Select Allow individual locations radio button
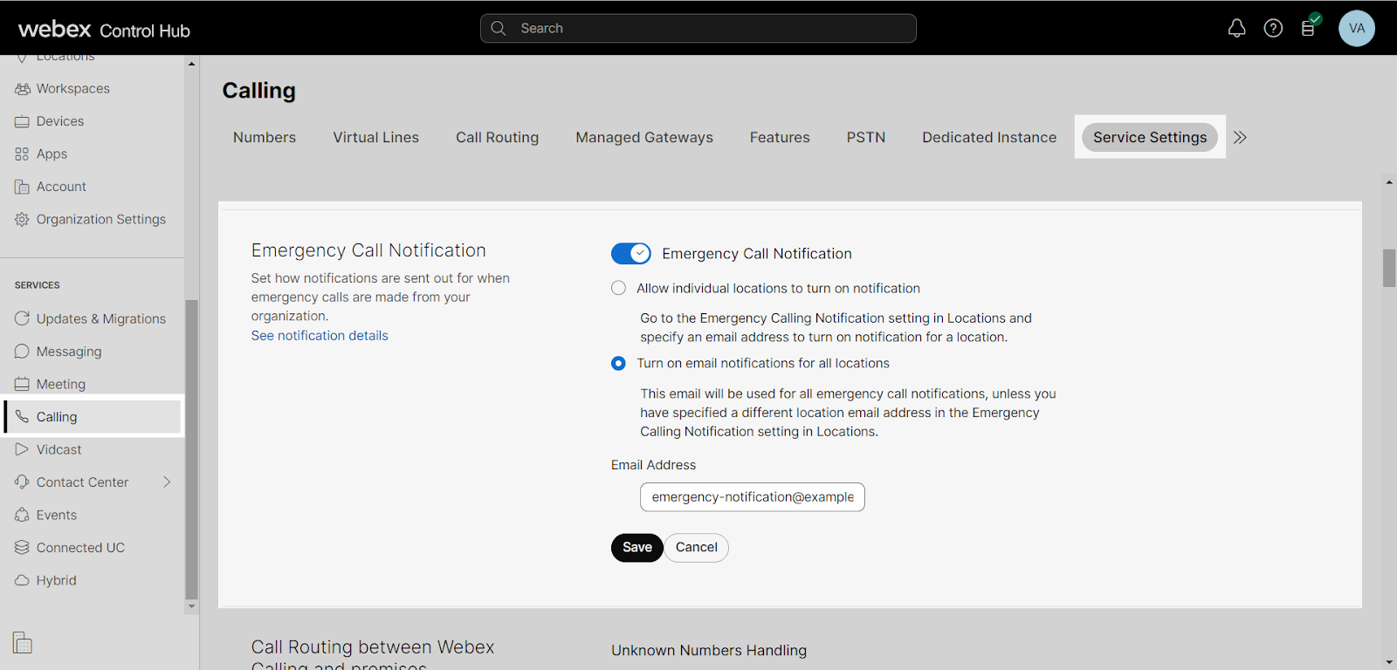 coord(618,288)
